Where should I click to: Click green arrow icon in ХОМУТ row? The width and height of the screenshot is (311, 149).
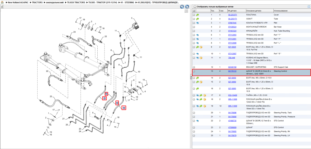click(x=197, y=19)
